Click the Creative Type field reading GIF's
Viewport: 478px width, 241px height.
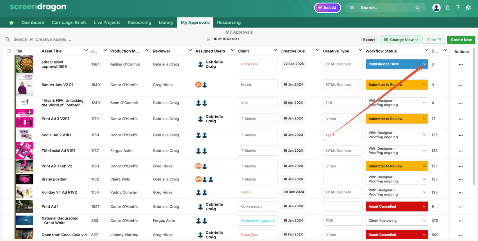[x=343, y=135]
